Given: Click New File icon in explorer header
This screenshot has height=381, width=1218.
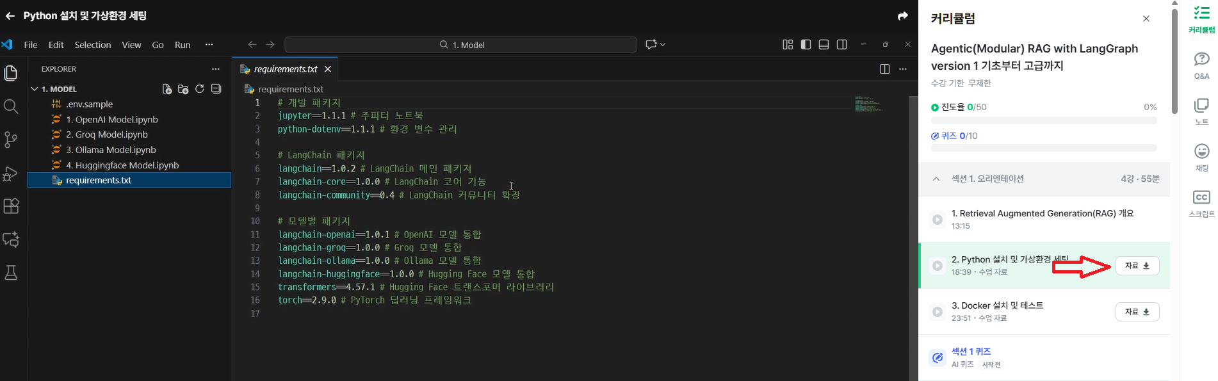Looking at the screenshot, I should [167, 89].
